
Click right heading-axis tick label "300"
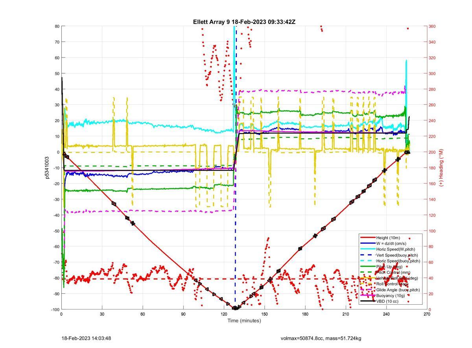pyautogui.click(x=432, y=74)
